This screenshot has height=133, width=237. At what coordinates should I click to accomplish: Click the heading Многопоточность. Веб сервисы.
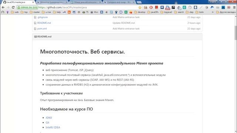[83, 52]
